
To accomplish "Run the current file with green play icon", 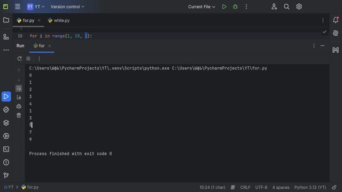I will pos(224,7).
